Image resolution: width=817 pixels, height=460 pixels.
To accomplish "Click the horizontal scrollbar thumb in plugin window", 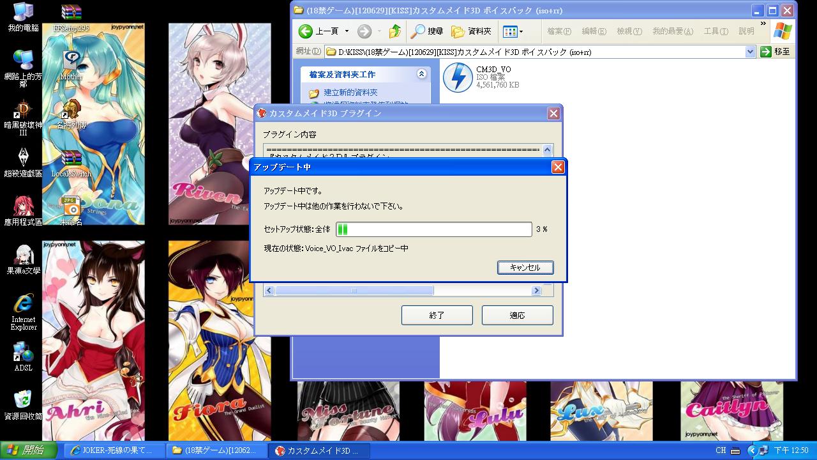I will pos(354,291).
